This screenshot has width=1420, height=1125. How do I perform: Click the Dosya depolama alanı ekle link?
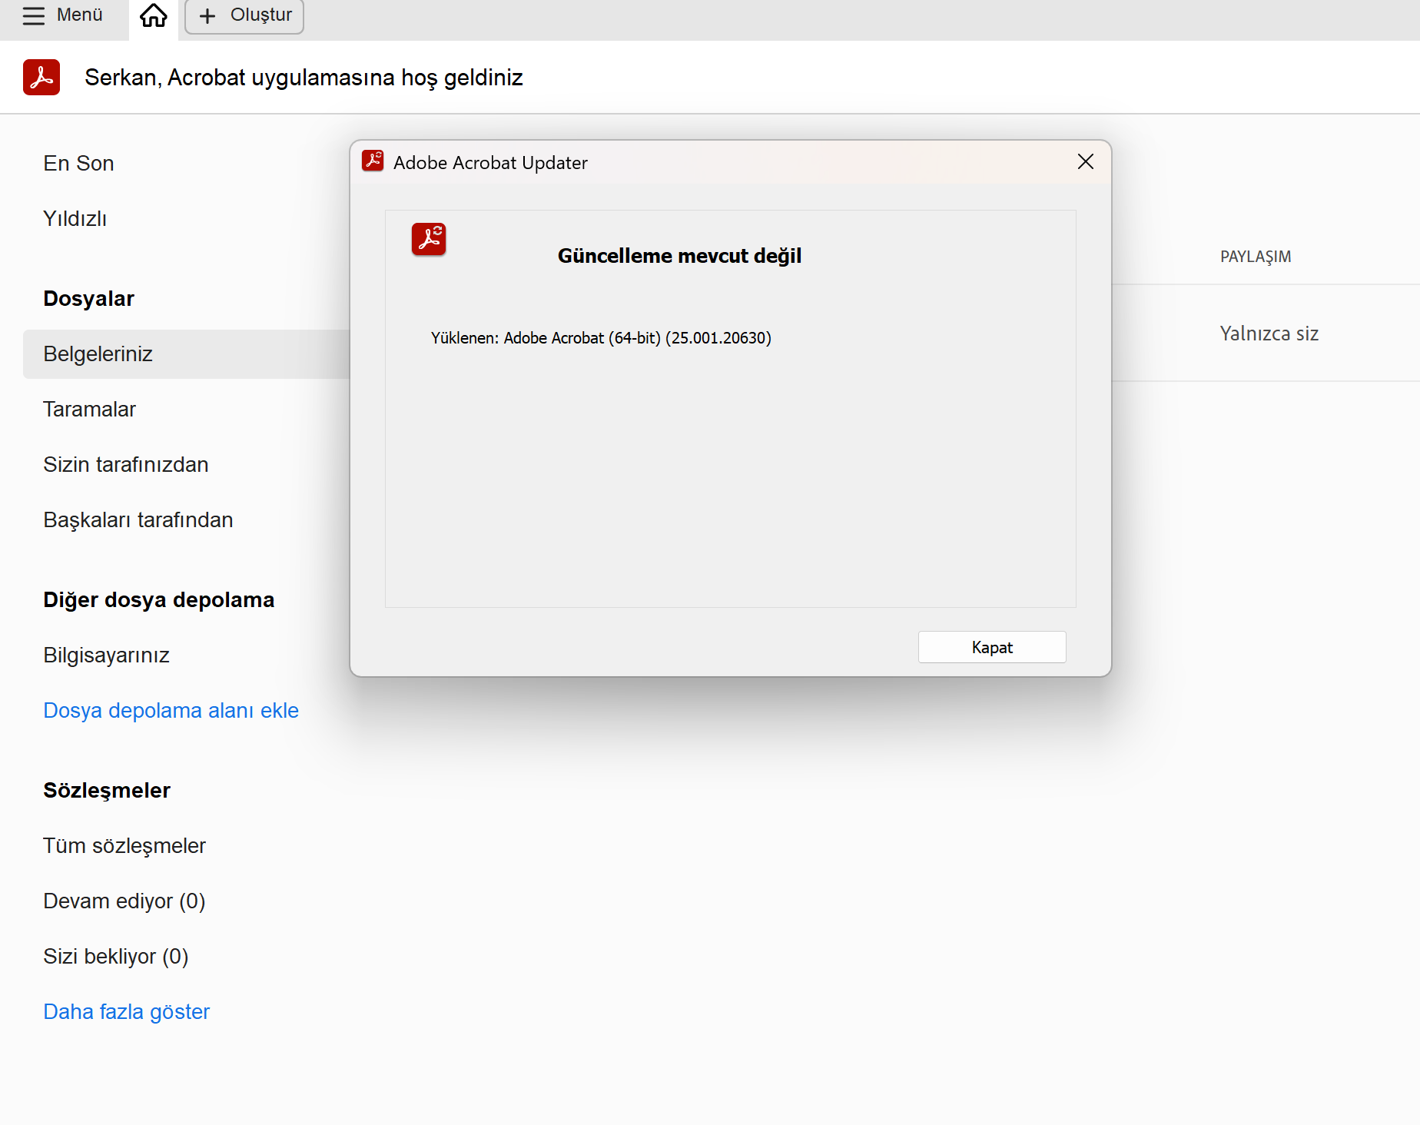point(171,710)
